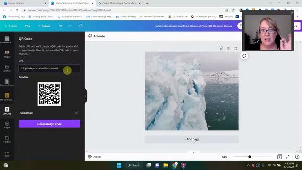Add a new page with the plus-page icon

click(x=236, y=48)
